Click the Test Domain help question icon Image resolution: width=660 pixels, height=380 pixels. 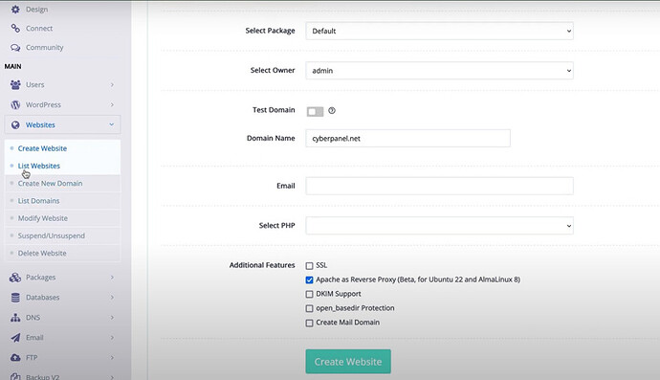coord(332,110)
